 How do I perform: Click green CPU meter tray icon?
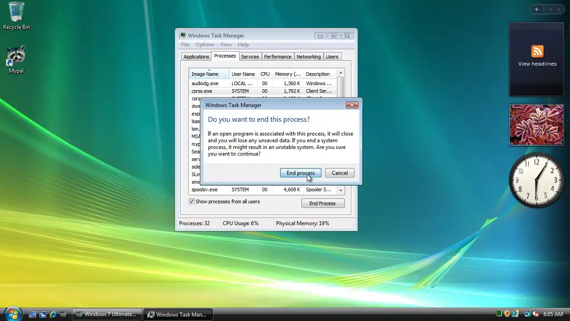click(499, 314)
